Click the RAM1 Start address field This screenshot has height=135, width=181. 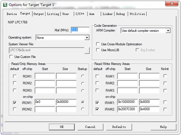tap(127, 76)
